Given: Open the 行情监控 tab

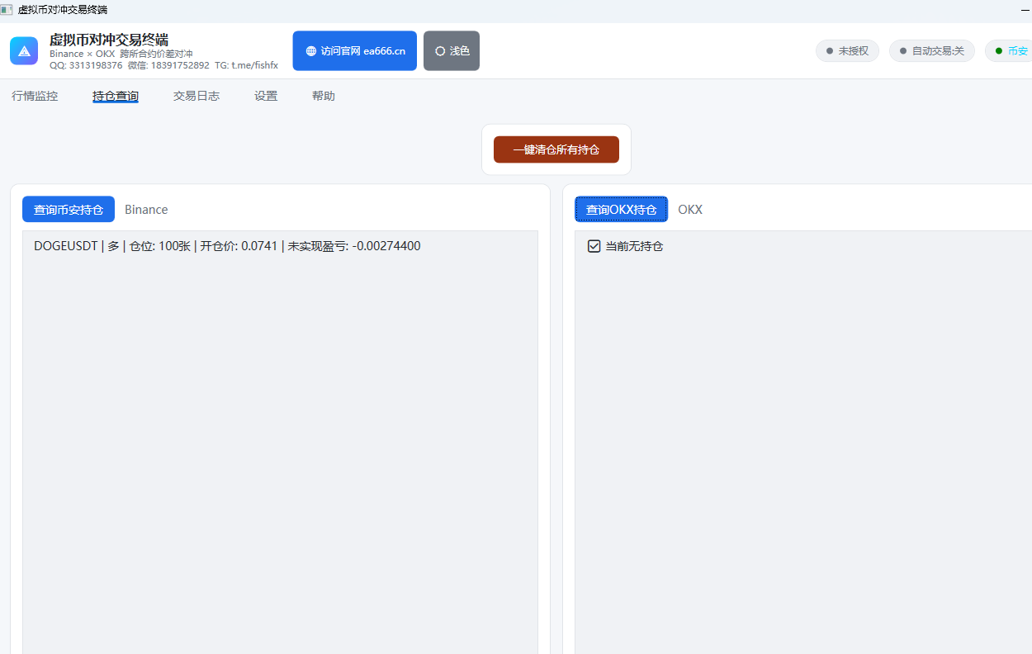Looking at the screenshot, I should [x=35, y=96].
